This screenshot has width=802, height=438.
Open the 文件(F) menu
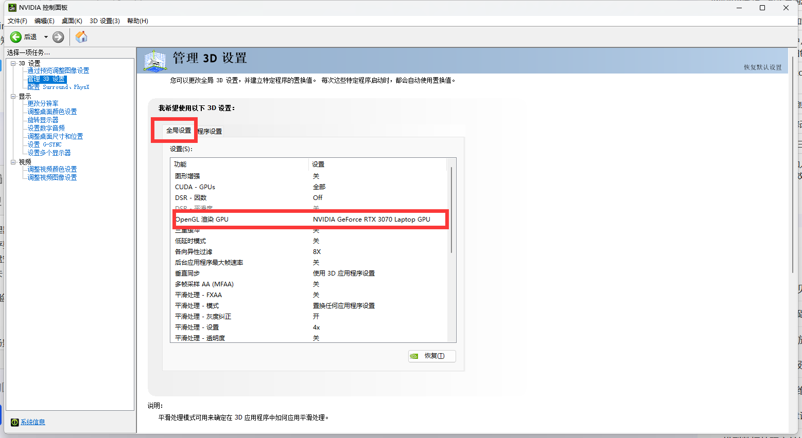18,21
